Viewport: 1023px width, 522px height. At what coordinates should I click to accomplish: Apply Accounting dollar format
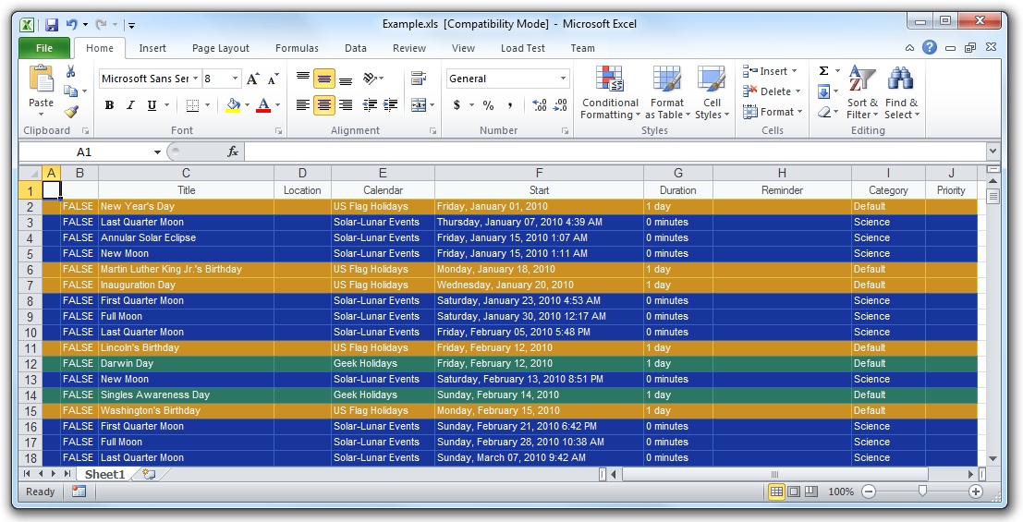click(457, 105)
